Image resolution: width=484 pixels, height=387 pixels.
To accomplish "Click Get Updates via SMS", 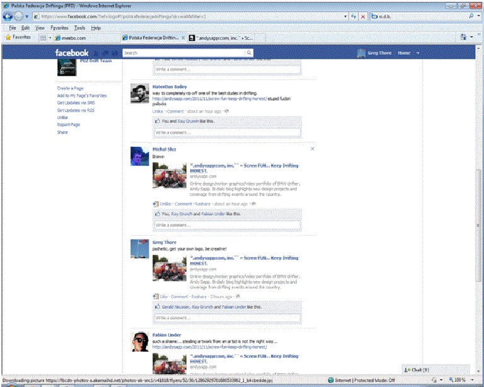I will pyautogui.click(x=76, y=103).
